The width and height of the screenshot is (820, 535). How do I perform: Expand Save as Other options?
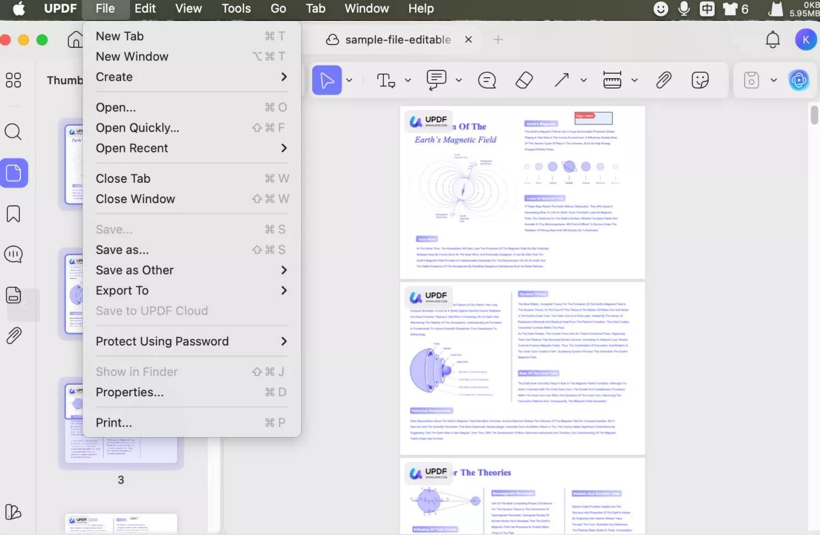click(134, 270)
